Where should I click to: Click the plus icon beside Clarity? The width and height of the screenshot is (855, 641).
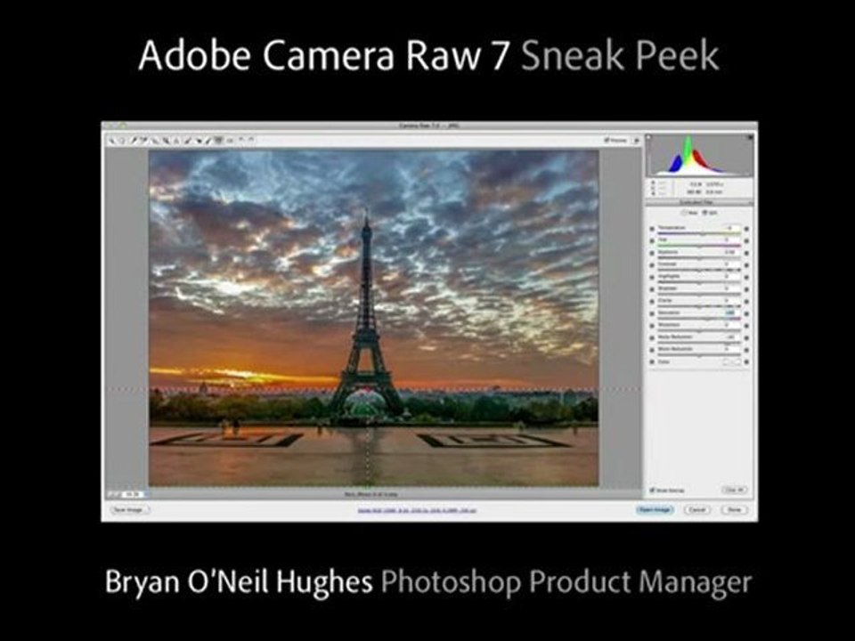point(746,302)
